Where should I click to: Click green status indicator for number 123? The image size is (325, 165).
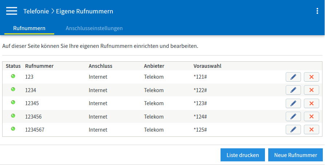[13, 76]
